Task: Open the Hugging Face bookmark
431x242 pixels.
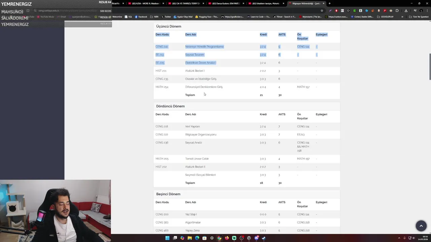Action: point(206,17)
